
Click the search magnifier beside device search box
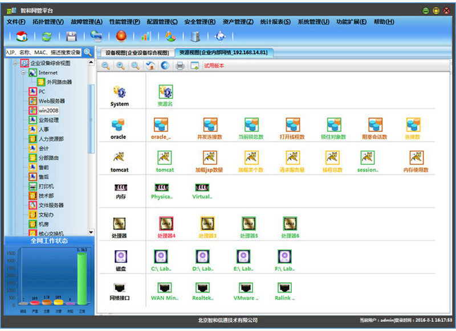click(x=88, y=52)
